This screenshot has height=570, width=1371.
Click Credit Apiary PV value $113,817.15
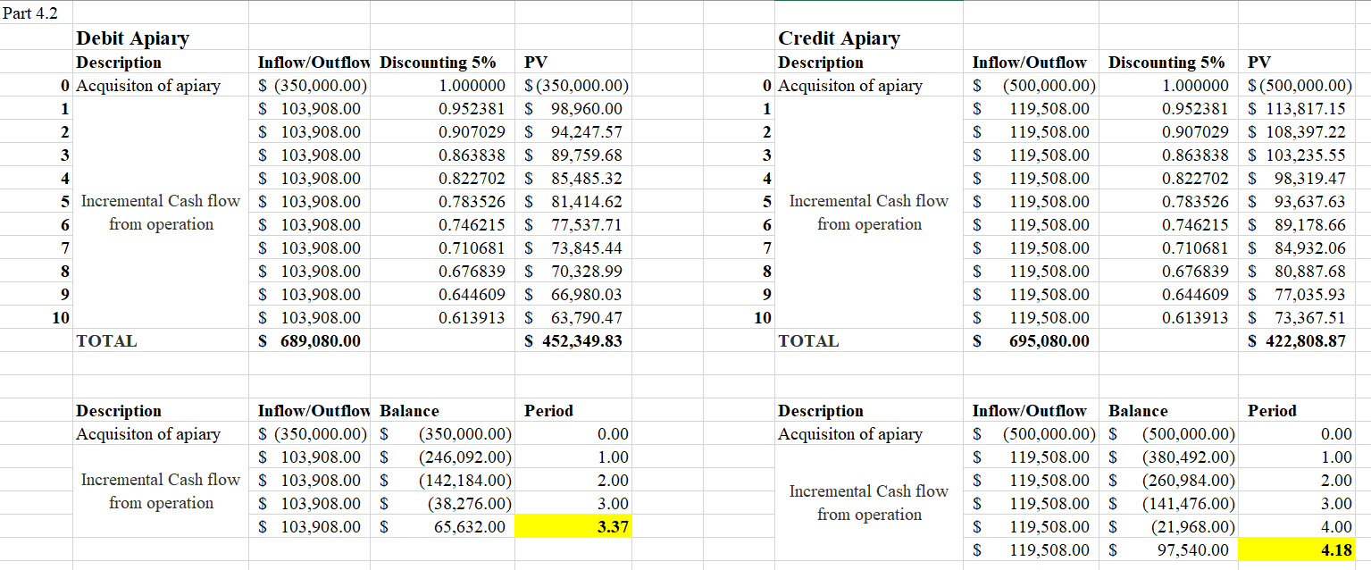tap(1297, 109)
